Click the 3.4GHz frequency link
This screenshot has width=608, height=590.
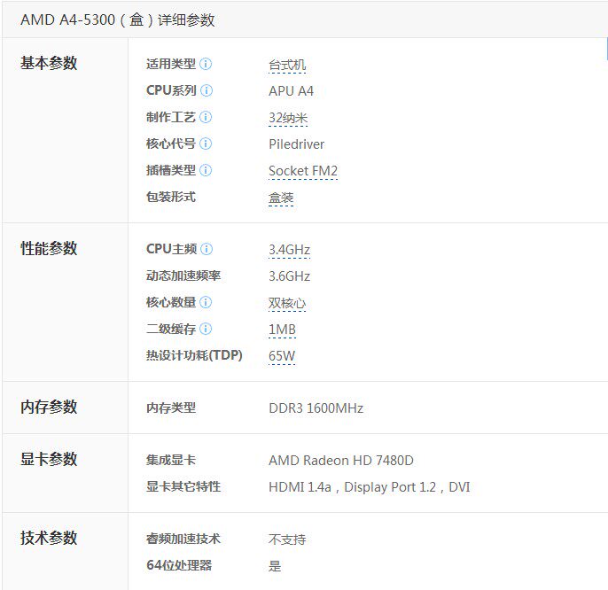pos(290,250)
